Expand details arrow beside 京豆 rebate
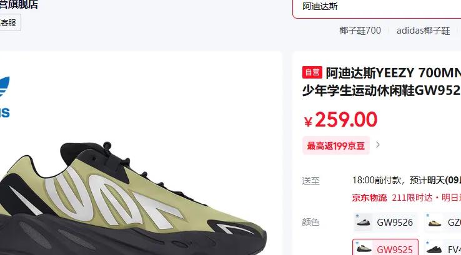This screenshot has height=255, width=461. click(x=378, y=145)
